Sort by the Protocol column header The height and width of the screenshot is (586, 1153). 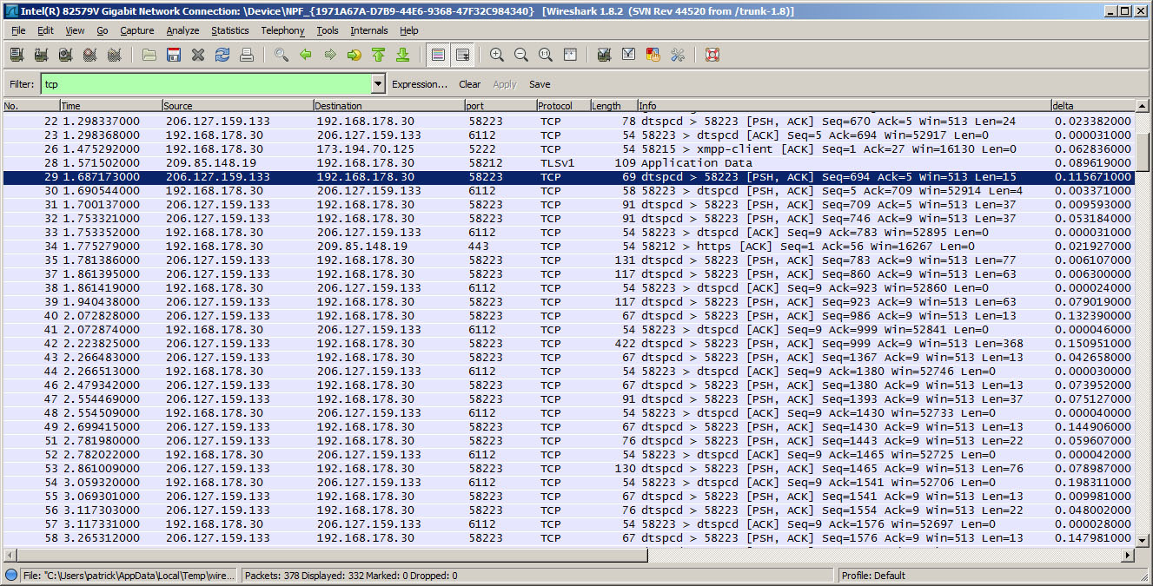[562, 106]
